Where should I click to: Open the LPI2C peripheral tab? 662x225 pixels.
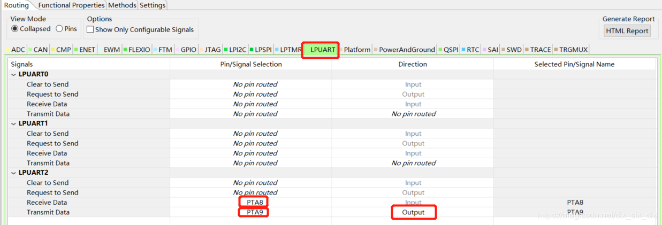pyautogui.click(x=236, y=50)
